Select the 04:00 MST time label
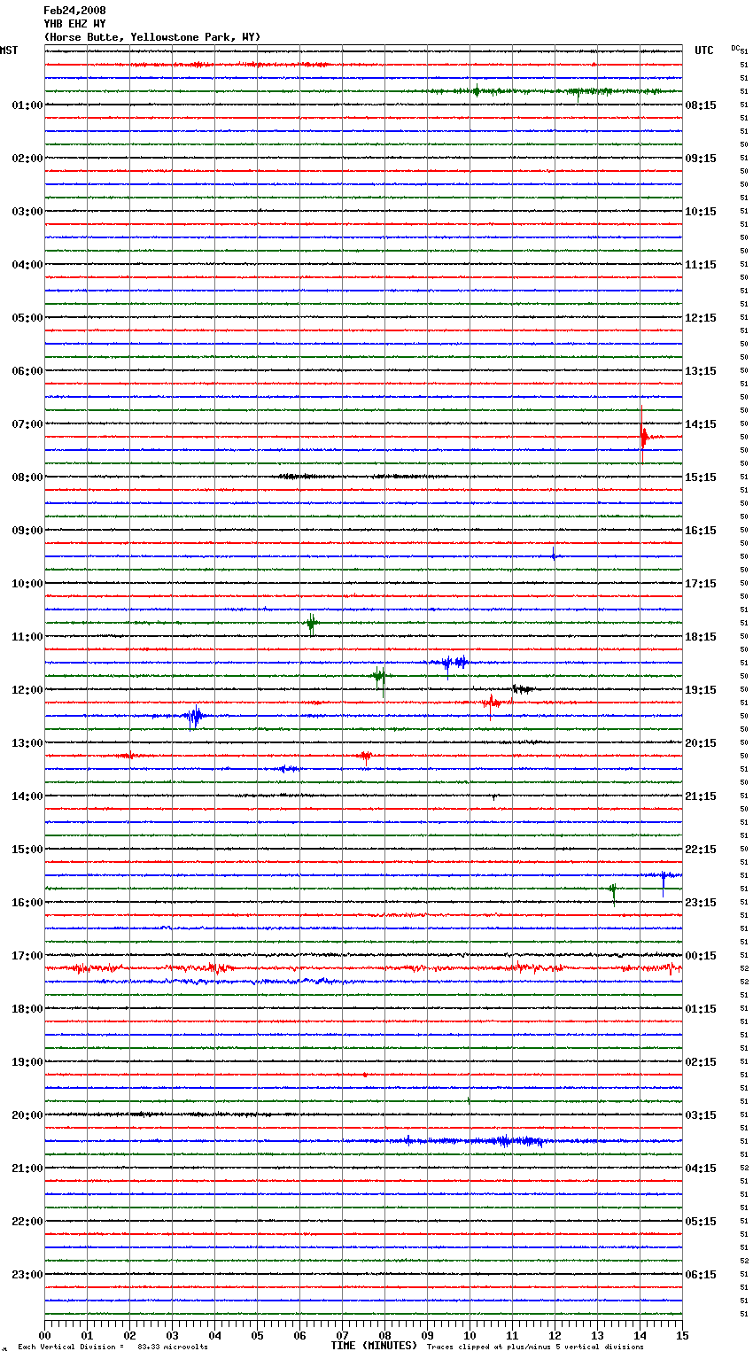 (27, 265)
